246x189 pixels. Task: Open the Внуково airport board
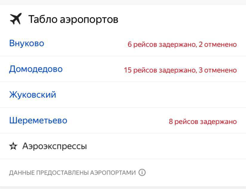[x=27, y=43]
